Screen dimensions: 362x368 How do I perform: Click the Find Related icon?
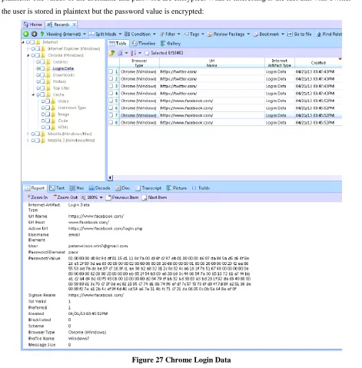point(319,34)
